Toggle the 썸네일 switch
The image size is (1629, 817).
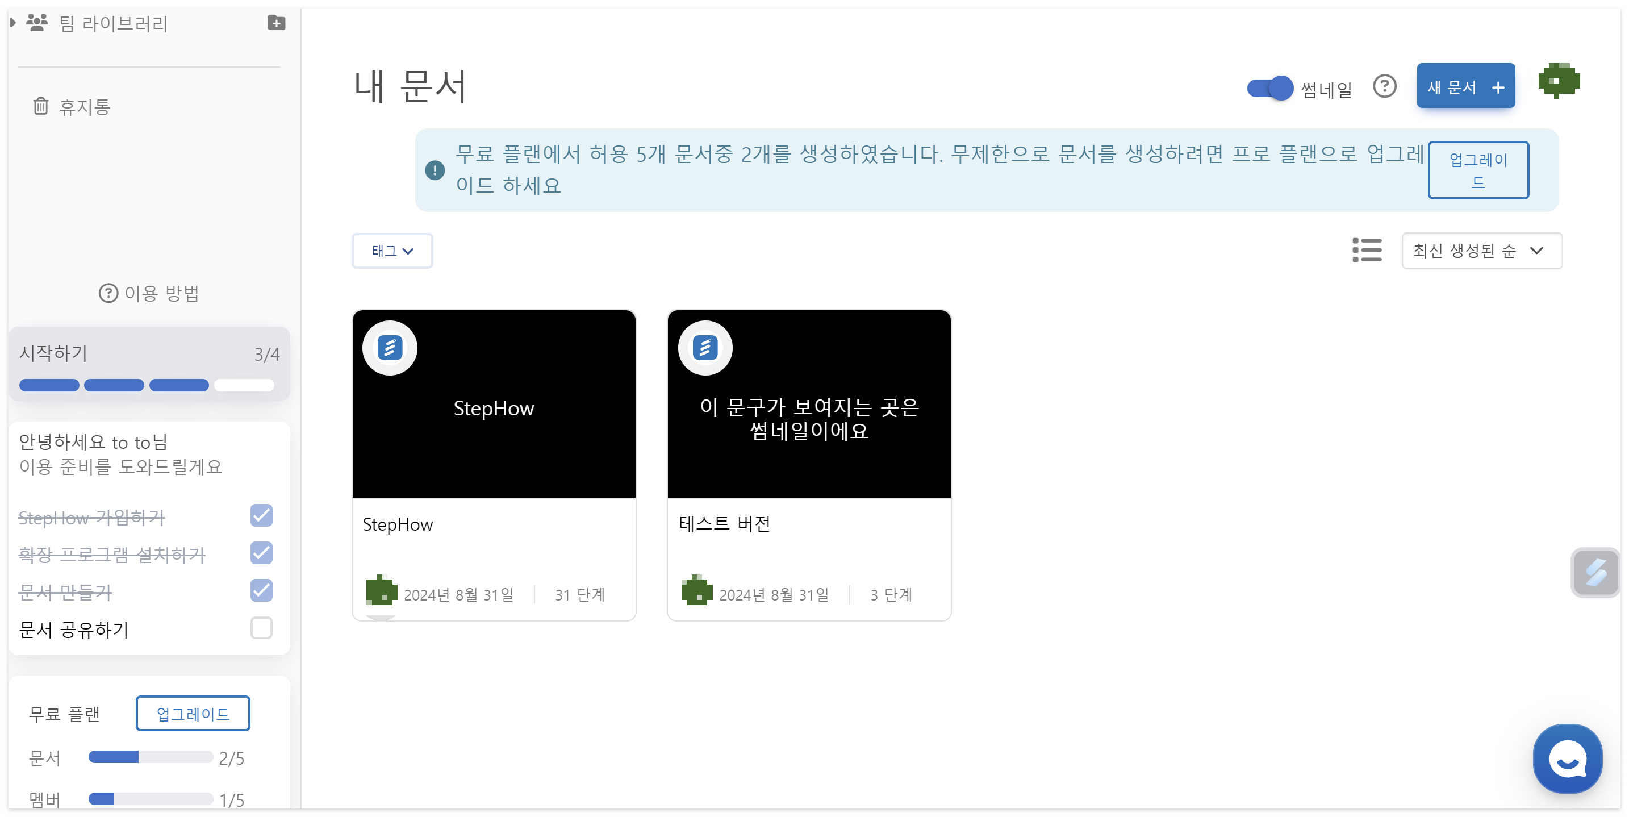(x=1269, y=88)
